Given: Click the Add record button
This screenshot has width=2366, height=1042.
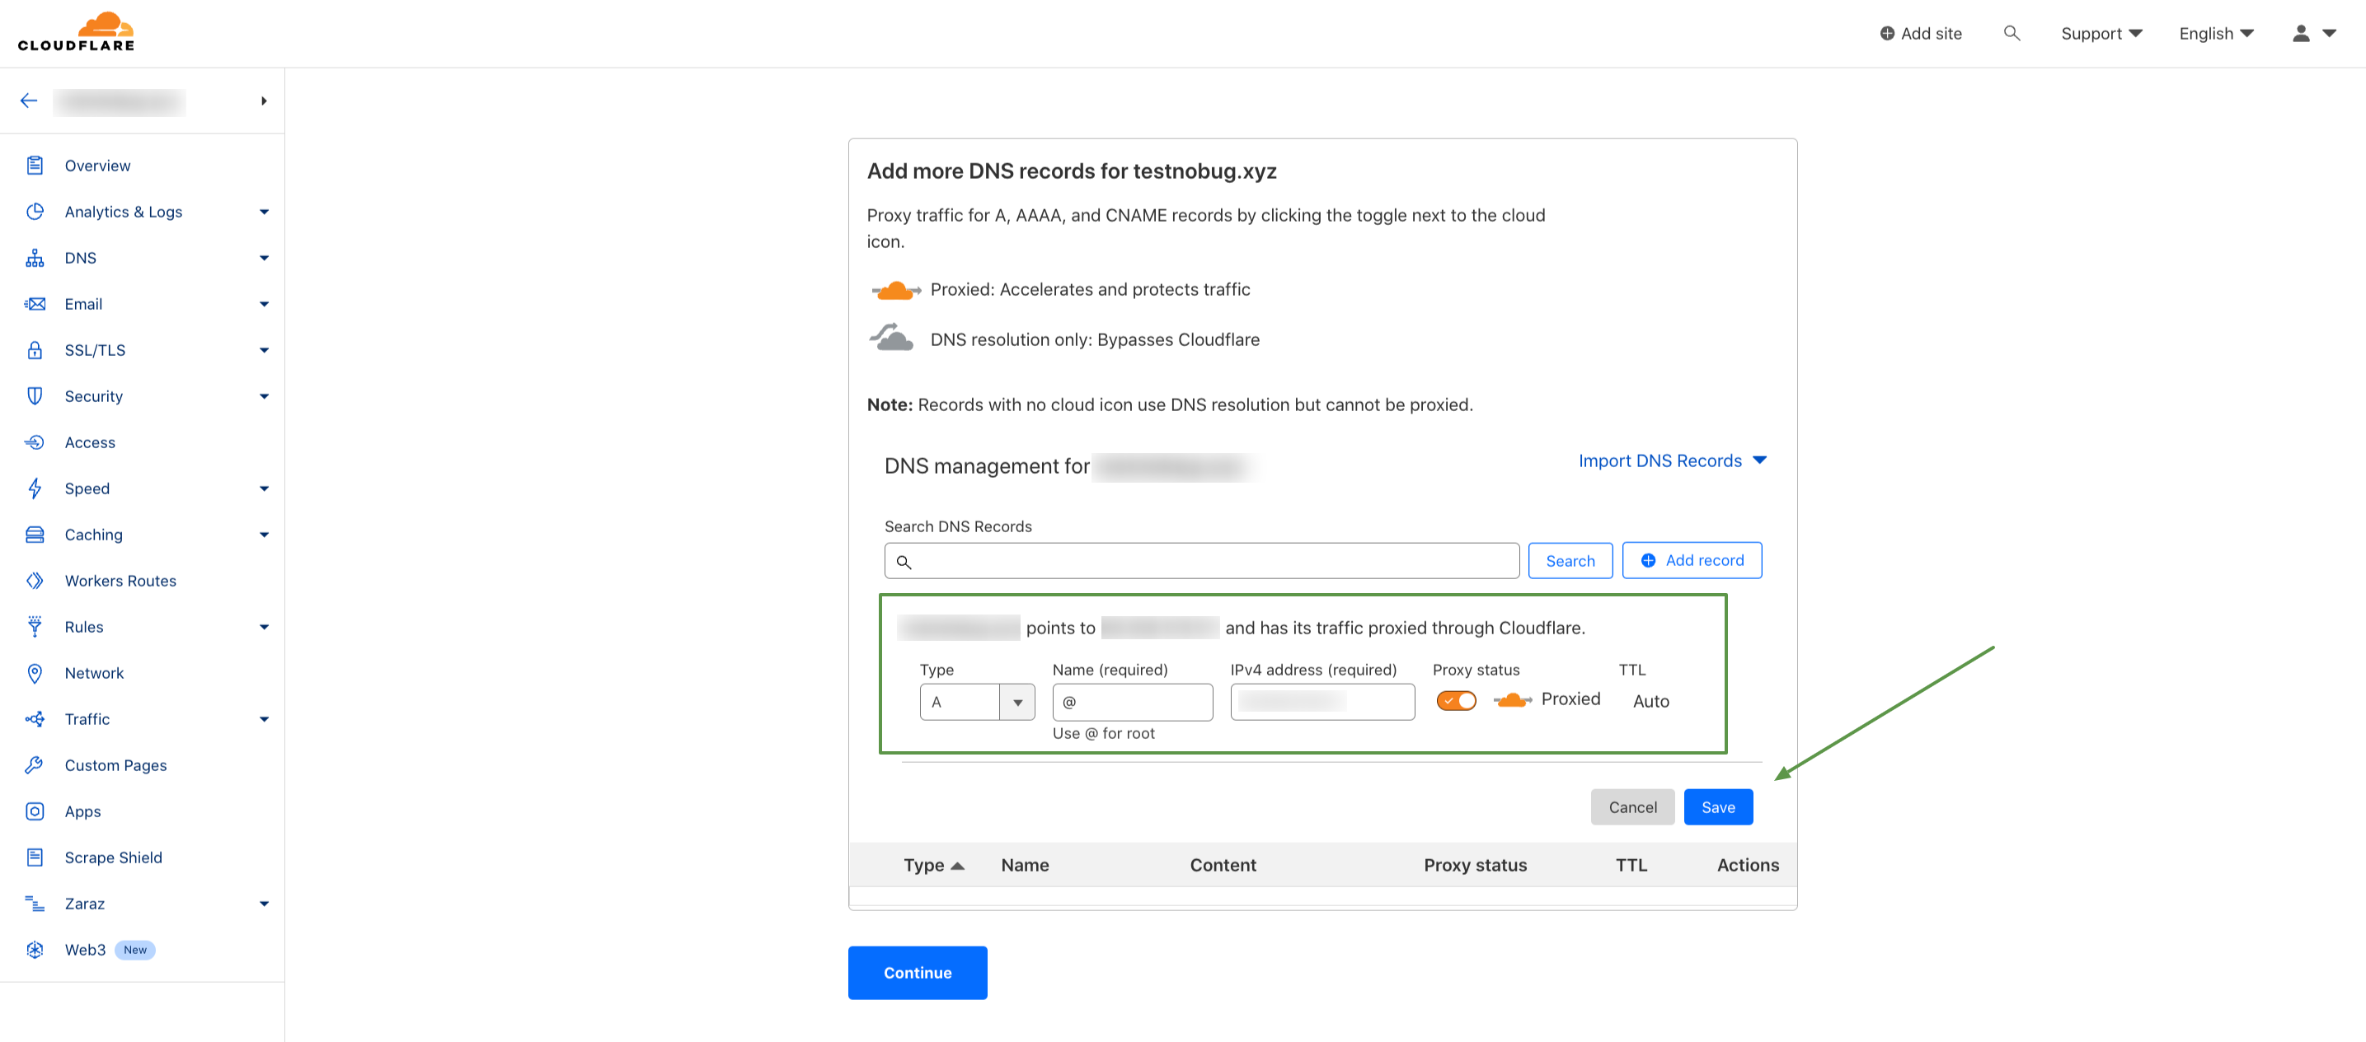Looking at the screenshot, I should [1692, 560].
